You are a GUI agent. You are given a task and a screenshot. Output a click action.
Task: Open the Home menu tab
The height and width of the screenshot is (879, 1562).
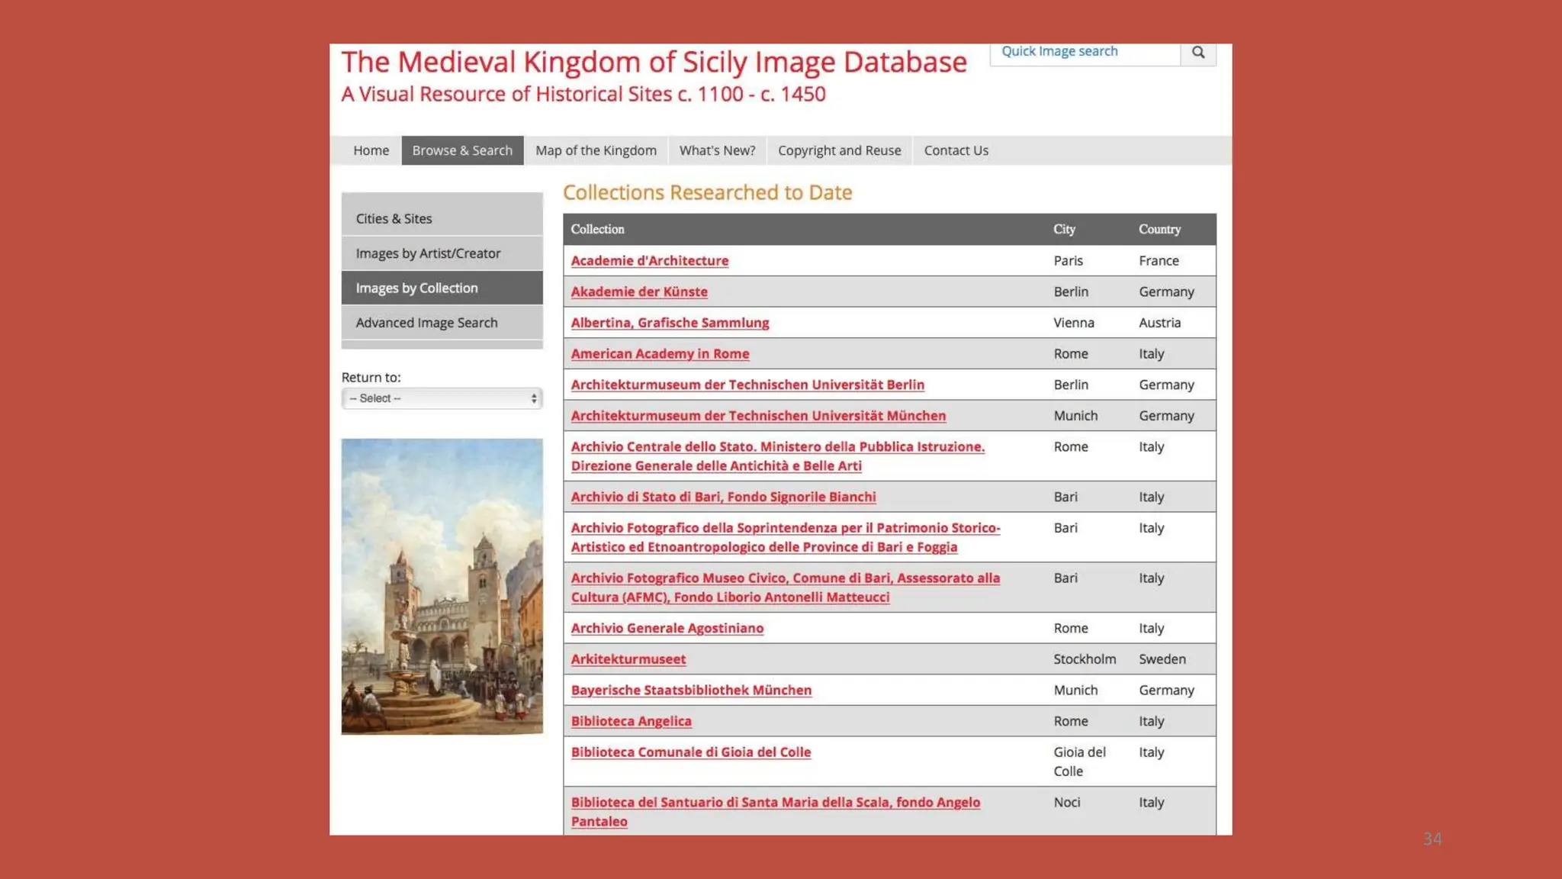[371, 150]
